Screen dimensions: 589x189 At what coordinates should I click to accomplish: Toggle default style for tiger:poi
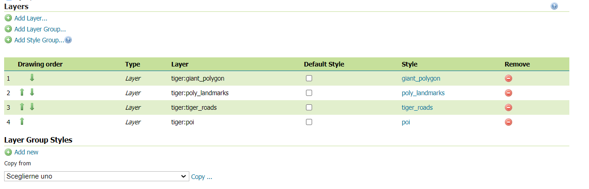[309, 122]
